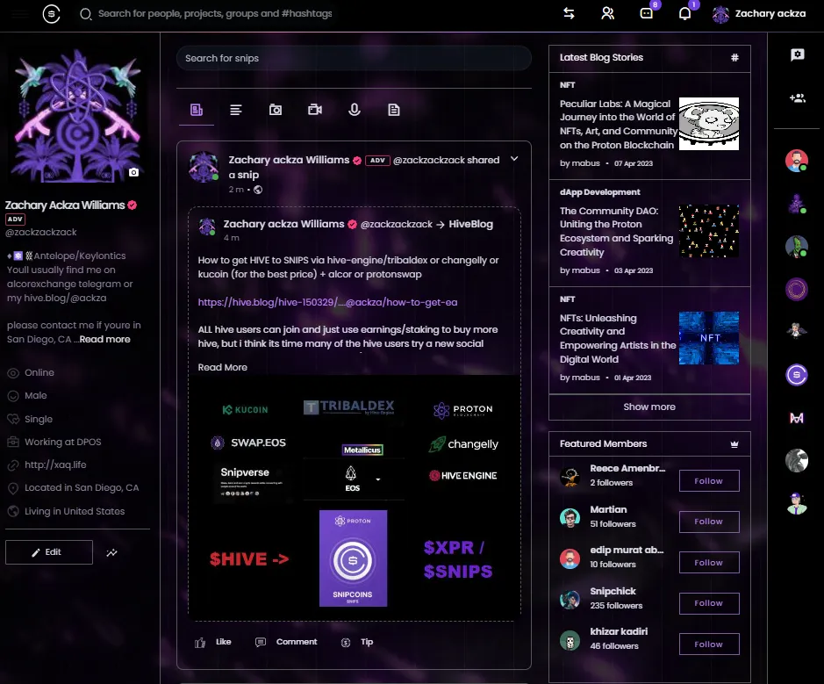Open chat with pink M logo contact

click(x=797, y=418)
